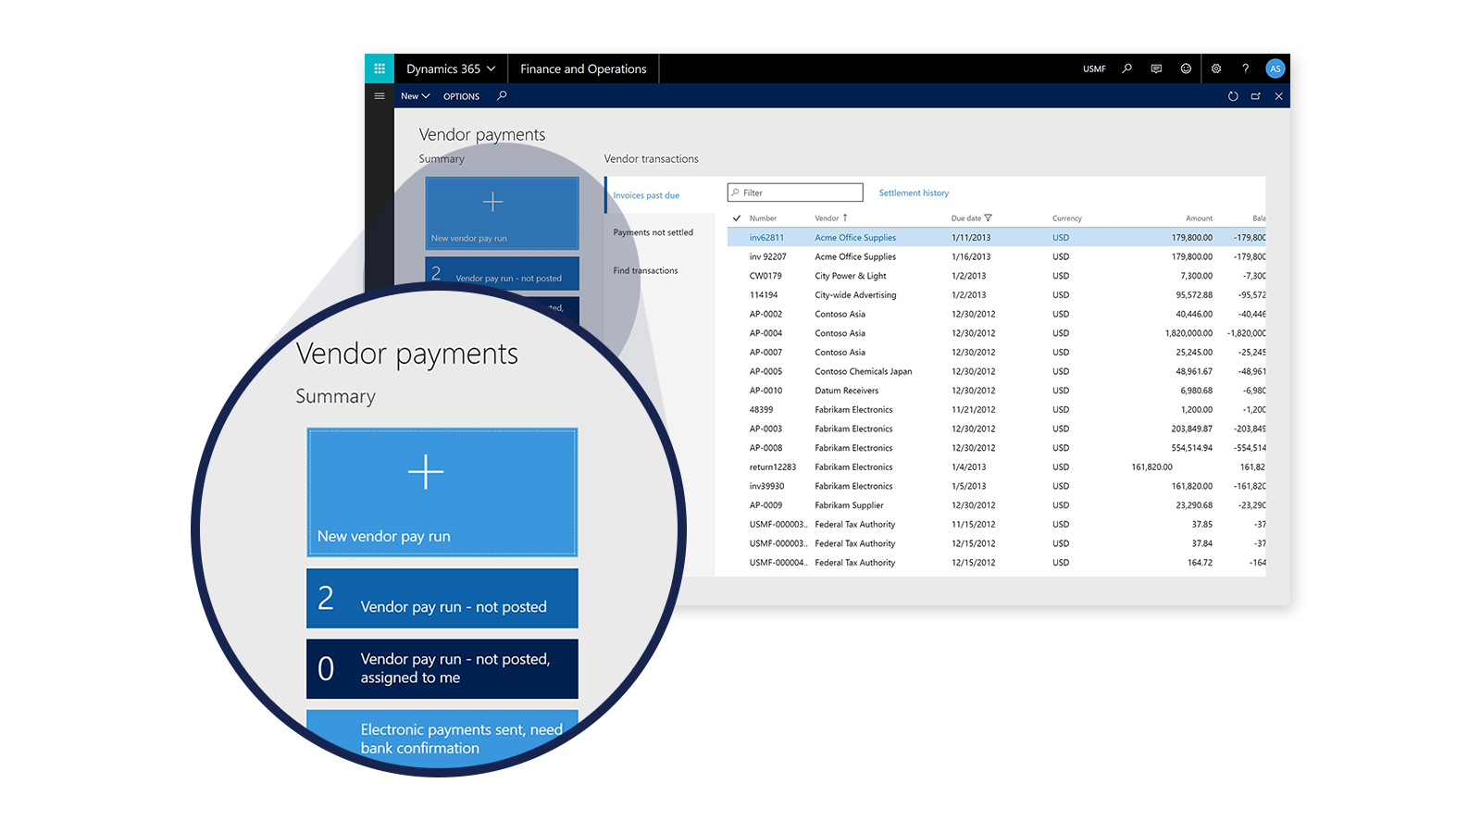Click the search icon in top bar
The width and height of the screenshot is (1481, 833).
(1126, 68)
